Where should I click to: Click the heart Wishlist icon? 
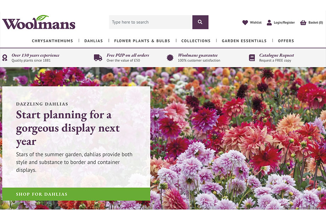pyautogui.click(x=245, y=22)
